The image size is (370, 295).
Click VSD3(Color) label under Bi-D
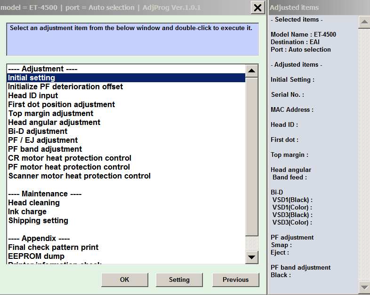pos(292,223)
